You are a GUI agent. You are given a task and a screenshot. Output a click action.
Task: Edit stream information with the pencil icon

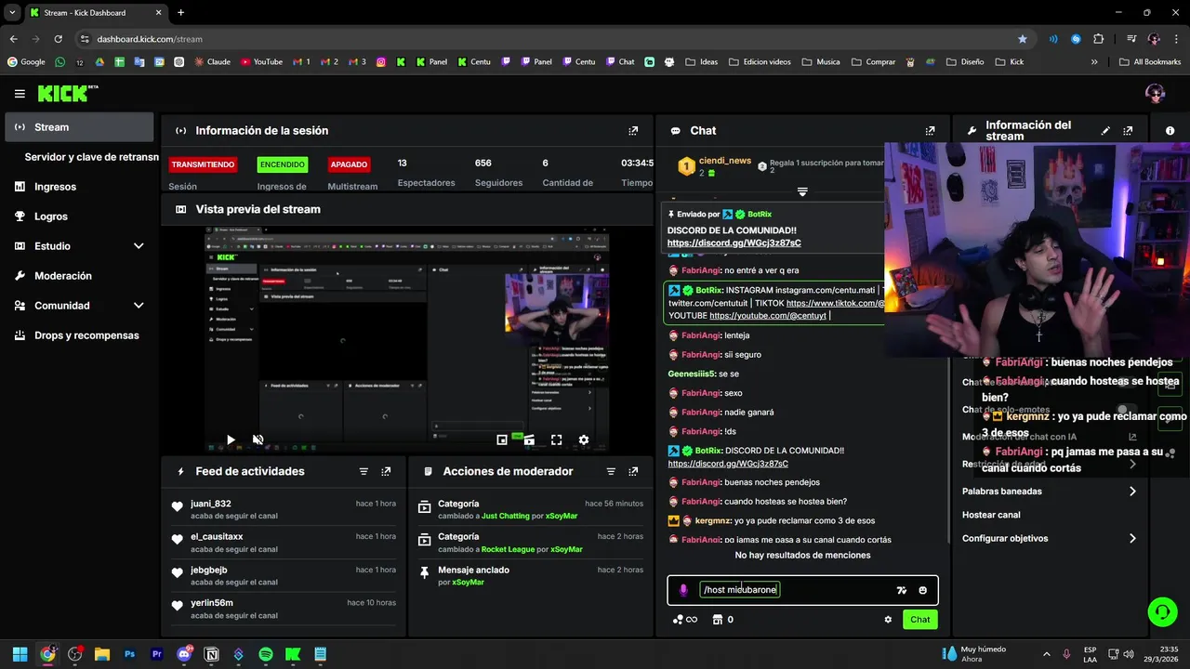pyautogui.click(x=1105, y=131)
